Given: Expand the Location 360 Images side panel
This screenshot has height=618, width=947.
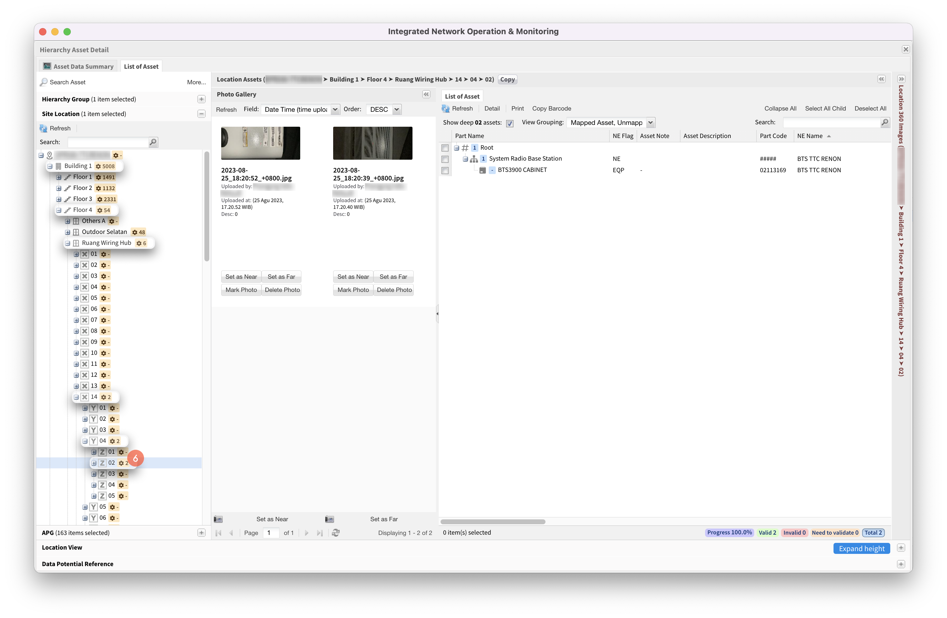Looking at the screenshot, I should coord(901,79).
